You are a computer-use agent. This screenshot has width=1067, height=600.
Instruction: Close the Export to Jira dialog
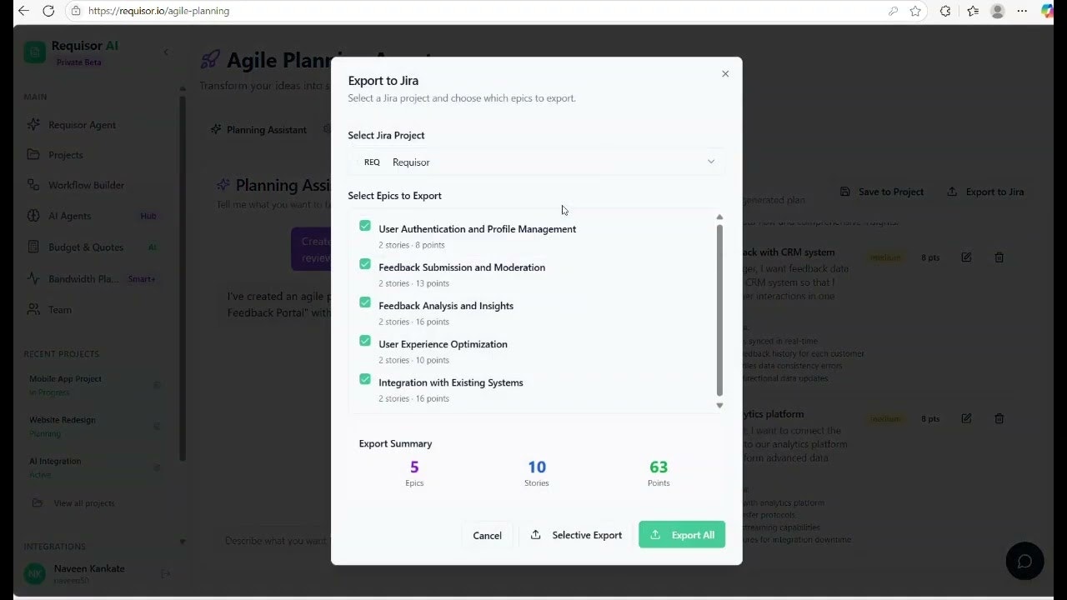(725, 74)
